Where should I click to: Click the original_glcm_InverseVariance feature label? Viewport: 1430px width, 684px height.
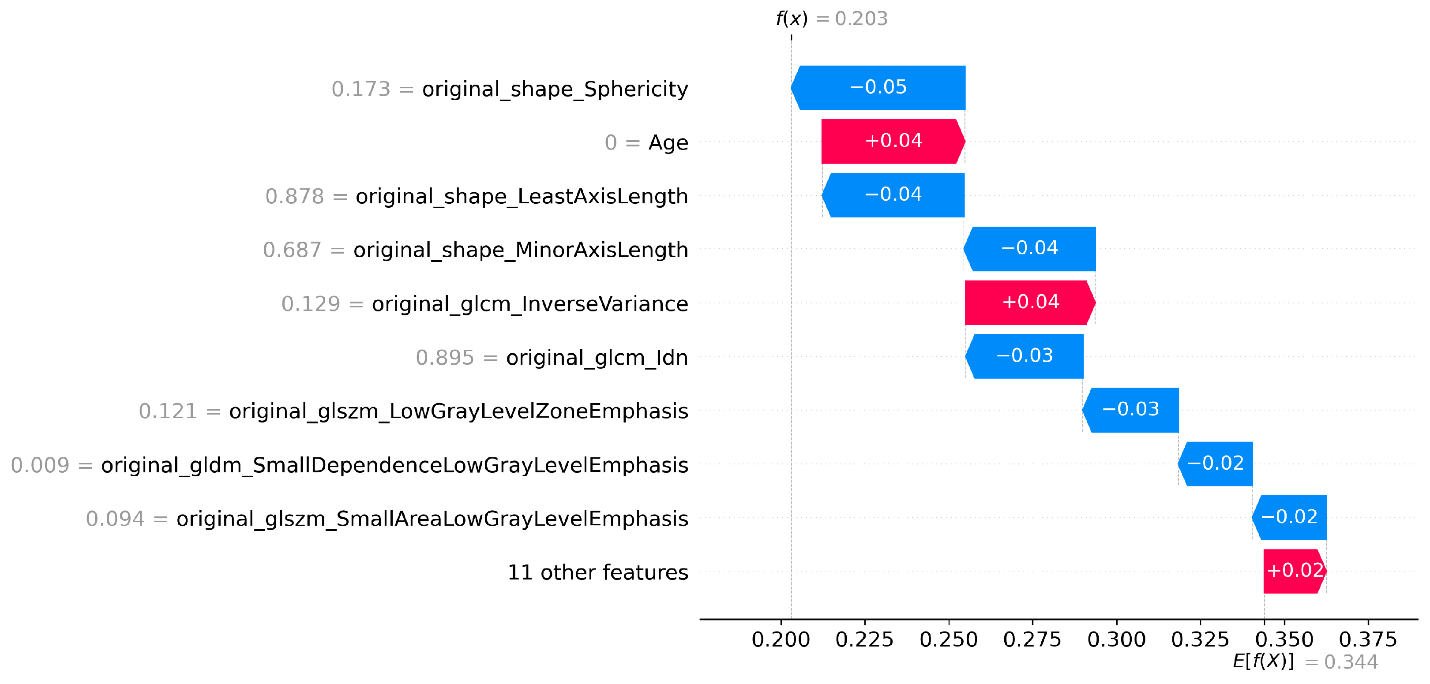pyautogui.click(x=529, y=304)
